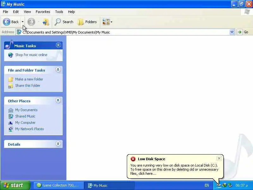Screen dimensions: 253x190
Task: Open the Windows Start menu
Action: pyautogui.click(x=15, y=185)
